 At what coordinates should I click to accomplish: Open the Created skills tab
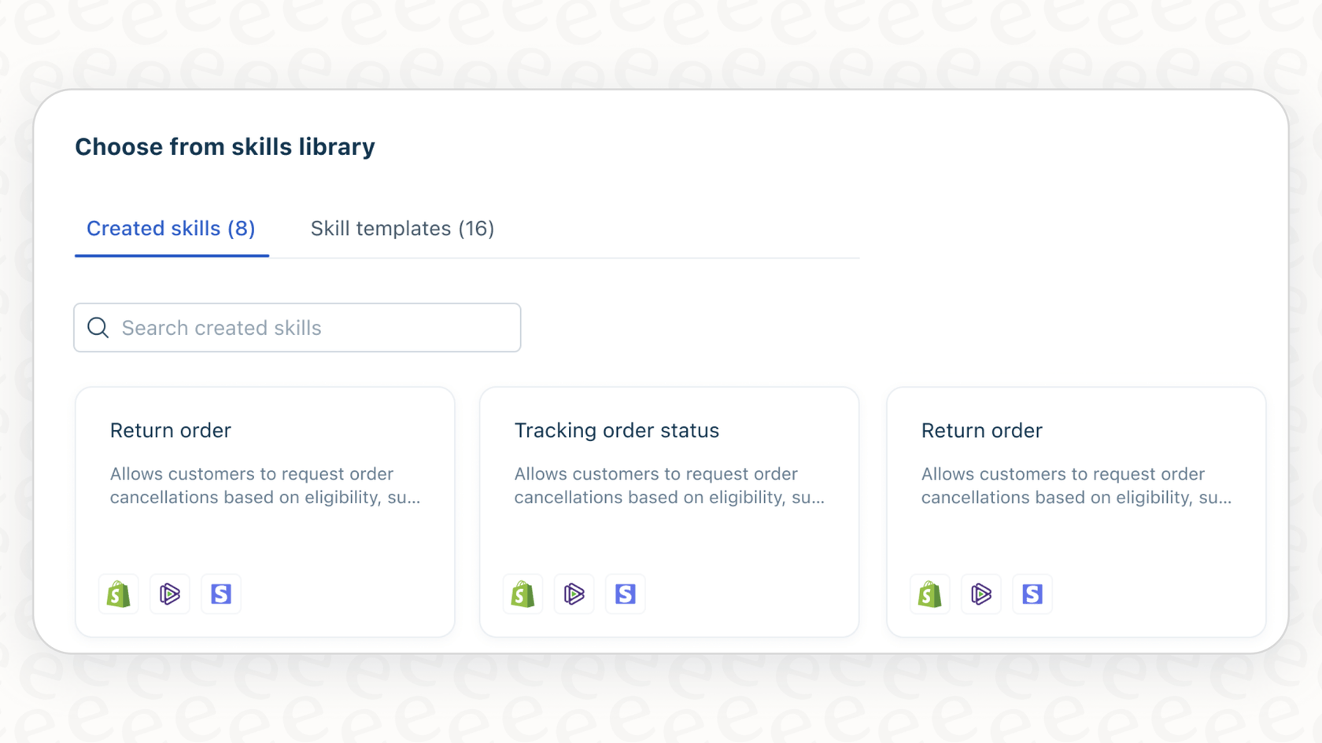coord(171,229)
